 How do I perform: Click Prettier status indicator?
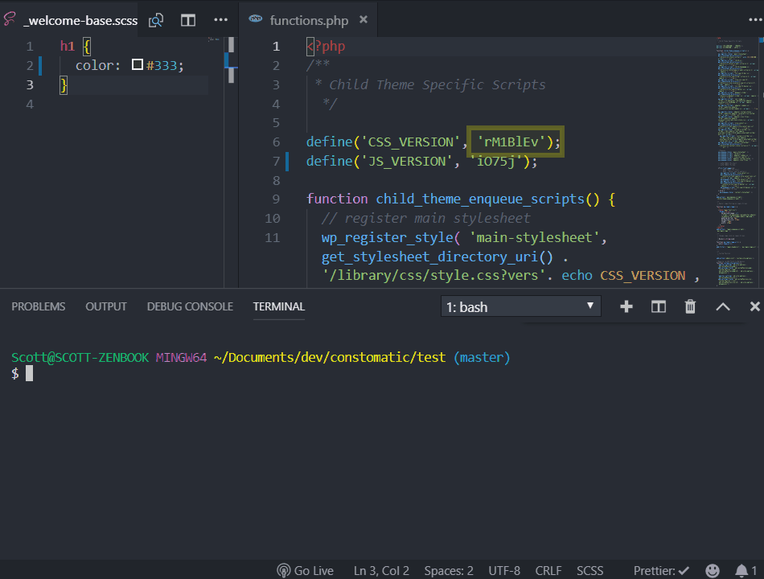[661, 570]
